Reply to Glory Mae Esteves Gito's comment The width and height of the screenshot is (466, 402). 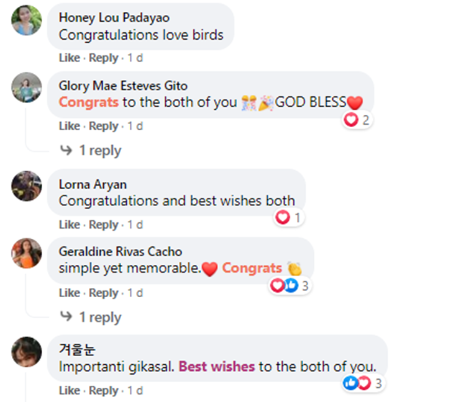pos(104,126)
